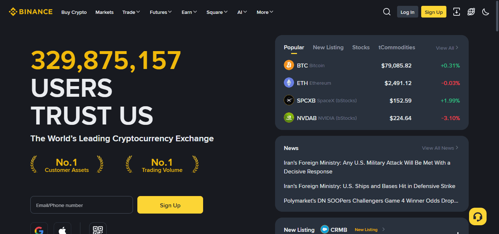Click the Bitcoin coin icon
The image size is (499, 234).
[289, 65]
